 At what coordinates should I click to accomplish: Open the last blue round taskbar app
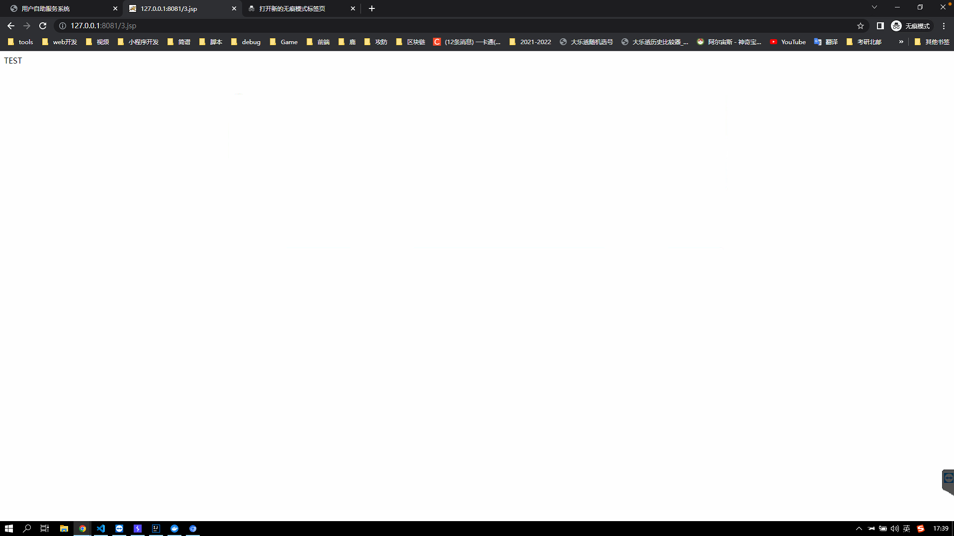point(193,529)
